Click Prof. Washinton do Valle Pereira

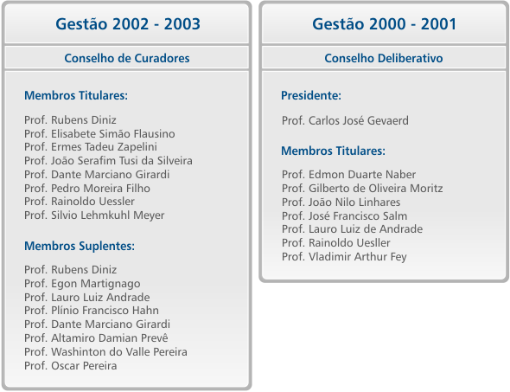point(105,352)
